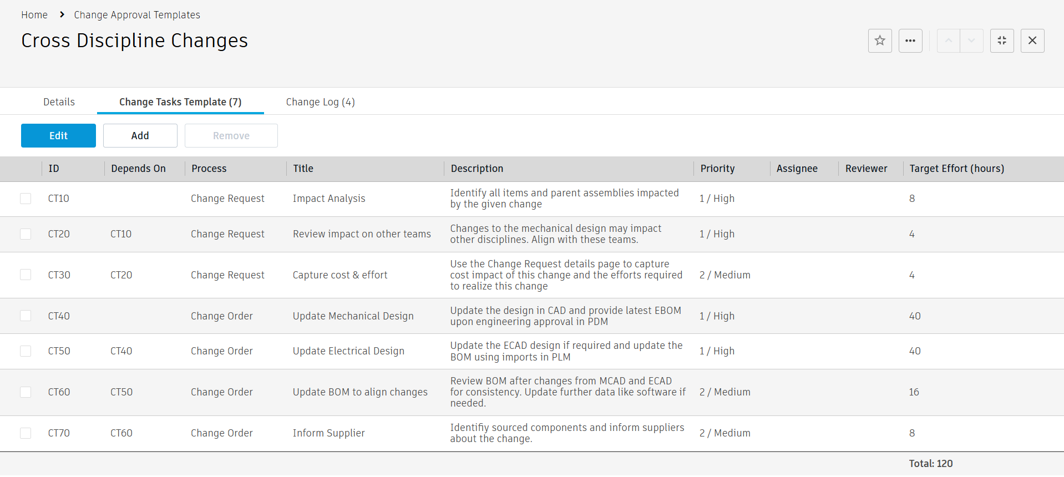
Task: Select the checkbox for row CT10
Action: (x=26, y=199)
